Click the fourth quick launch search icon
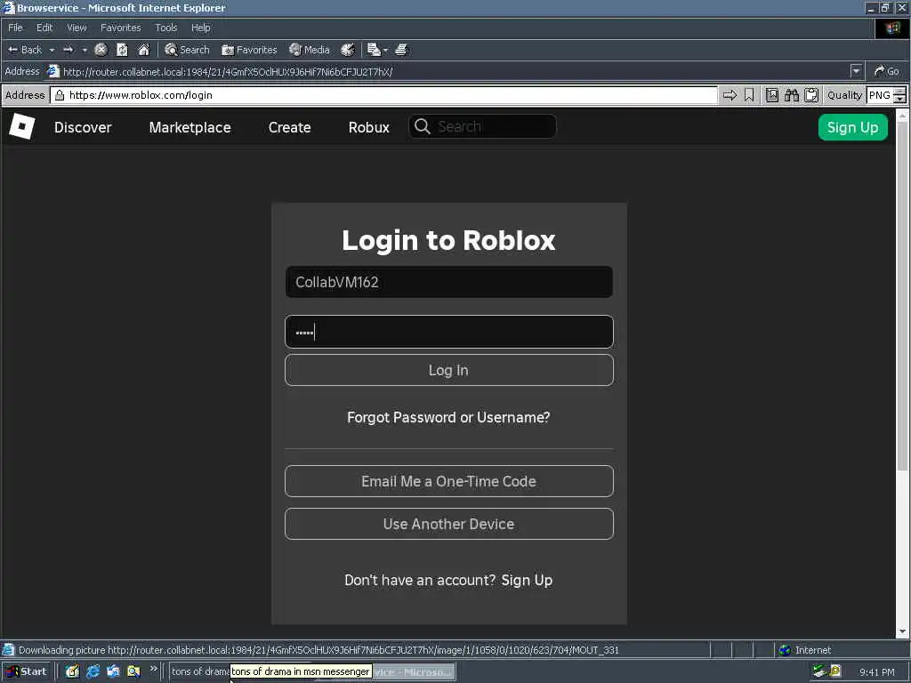The image size is (911, 683). 133,671
